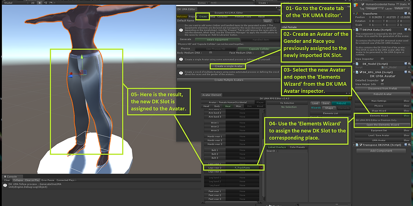Click the green Y-axis move gizmo arrow
This screenshot has height=206, width=413.
[x=82, y=57]
